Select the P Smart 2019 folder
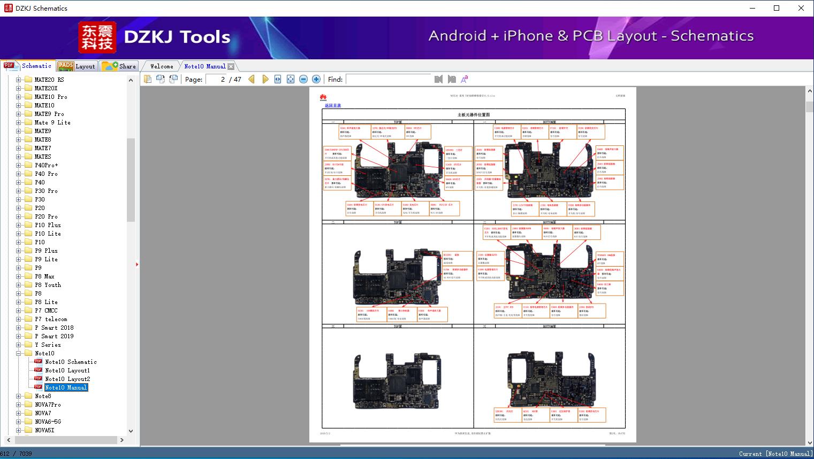 [54, 336]
